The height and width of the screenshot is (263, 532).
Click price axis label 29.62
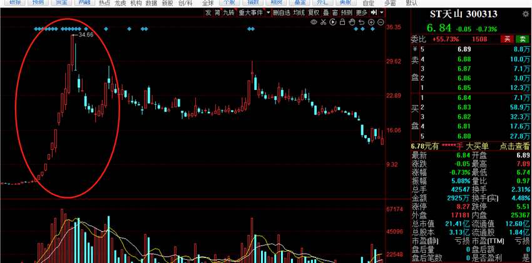394,61
